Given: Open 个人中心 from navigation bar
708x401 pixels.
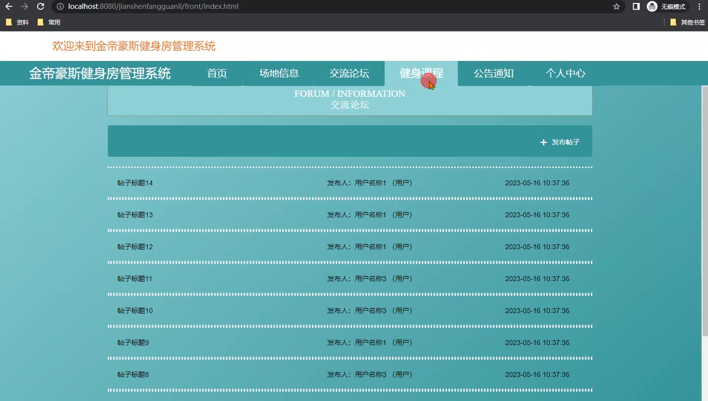Looking at the screenshot, I should (x=565, y=73).
